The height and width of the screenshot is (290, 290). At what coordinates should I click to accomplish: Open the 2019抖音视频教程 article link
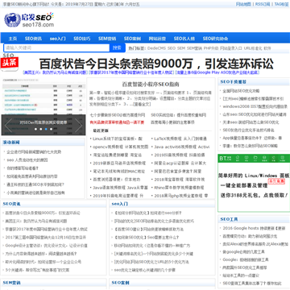coord(180,155)
